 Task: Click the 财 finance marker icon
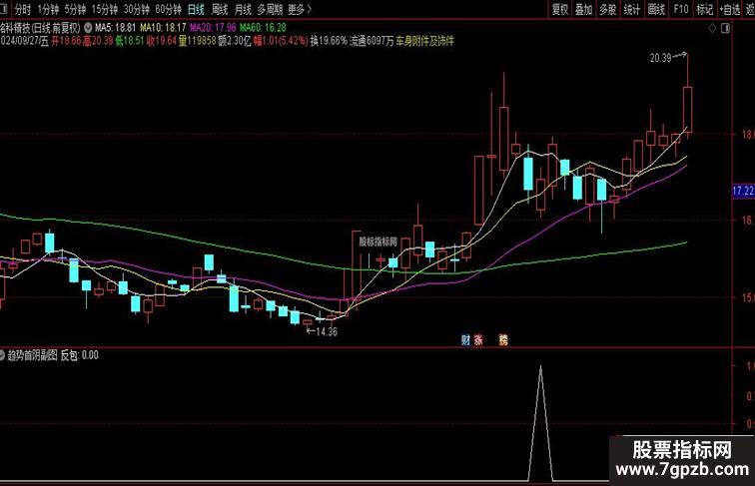[465, 339]
